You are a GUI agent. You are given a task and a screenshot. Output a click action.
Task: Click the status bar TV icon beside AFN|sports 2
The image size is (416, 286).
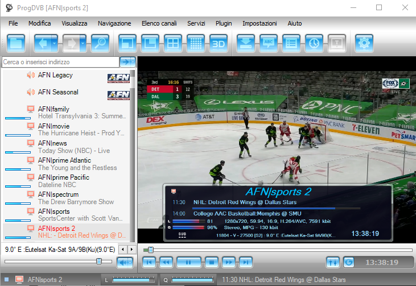pos(19,279)
